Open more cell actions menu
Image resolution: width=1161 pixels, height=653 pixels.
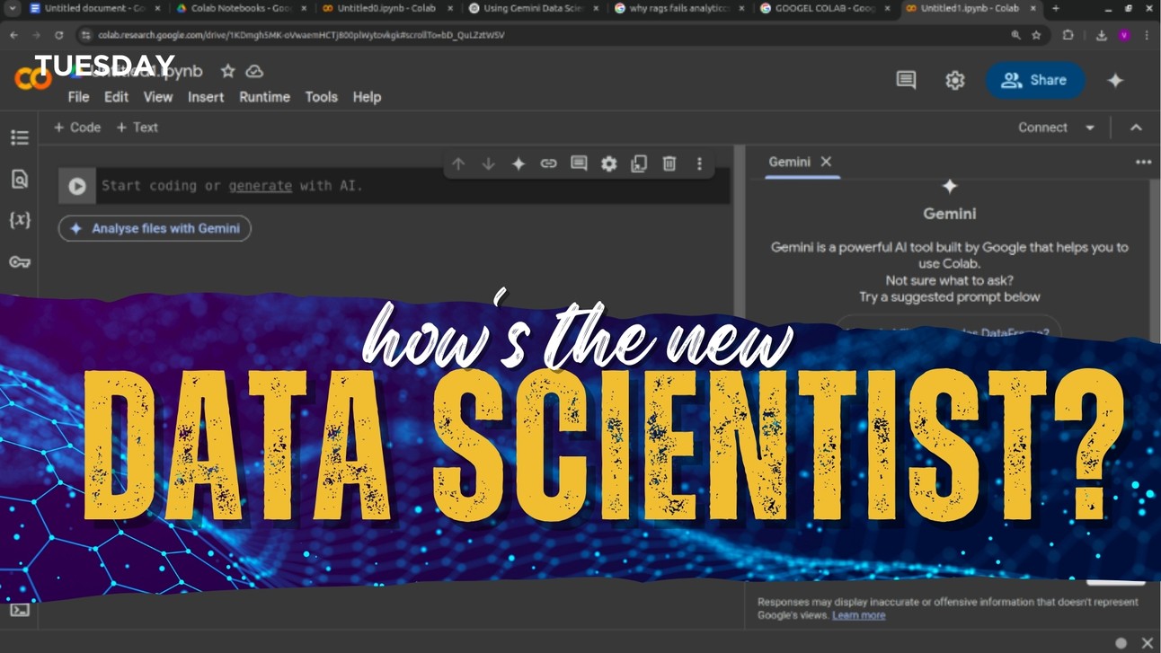pyautogui.click(x=699, y=163)
